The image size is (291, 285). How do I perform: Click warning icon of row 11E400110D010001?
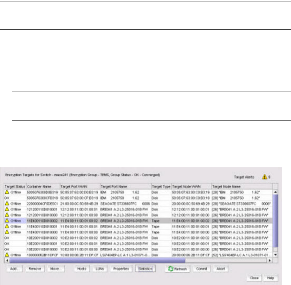coord(7,226)
